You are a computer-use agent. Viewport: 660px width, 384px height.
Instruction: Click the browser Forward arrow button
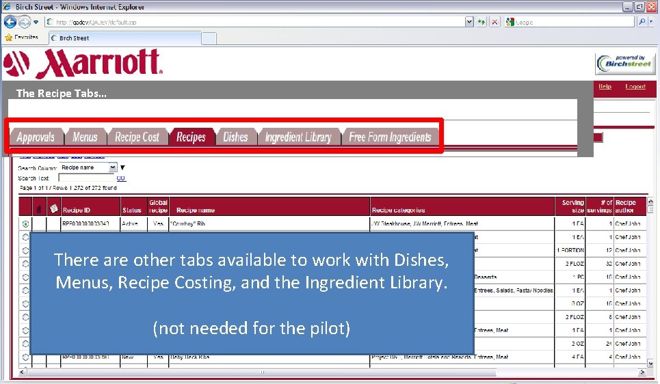[25, 22]
